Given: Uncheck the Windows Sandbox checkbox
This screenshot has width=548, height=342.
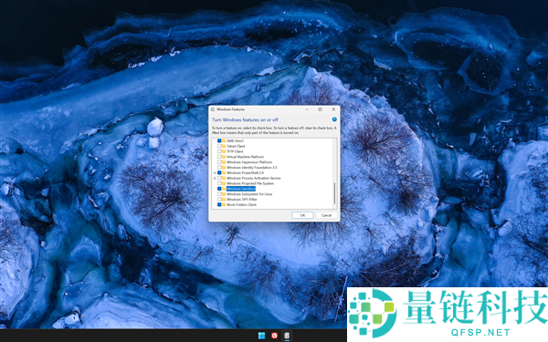Looking at the screenshot, I should 219,189.
